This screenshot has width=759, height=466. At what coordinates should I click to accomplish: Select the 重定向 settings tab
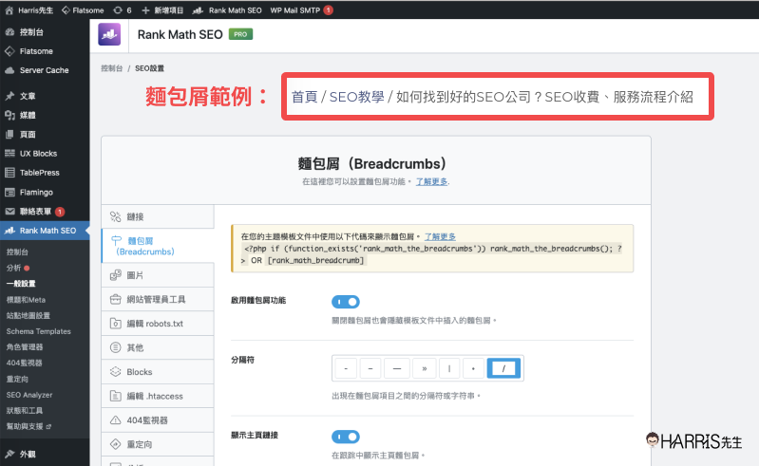(x=158, y=444)
